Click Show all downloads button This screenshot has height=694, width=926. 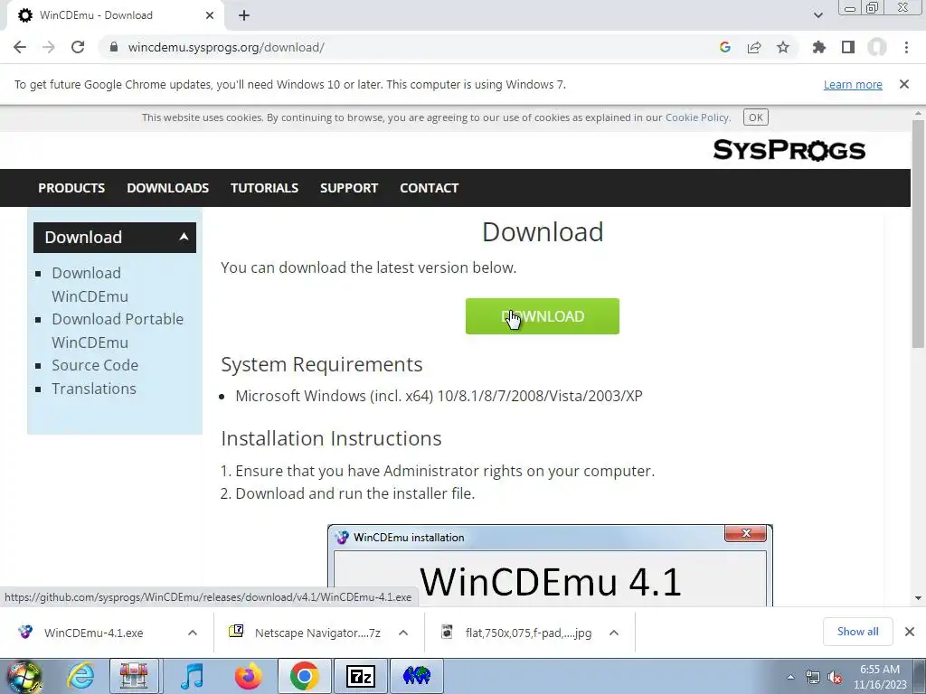[857, 632]
